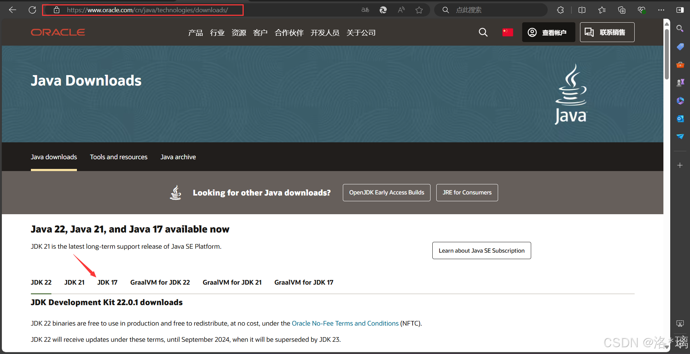Screen dimensions: 690x354
Task: Select the Java downloads tab
Action: coord(54,157)
